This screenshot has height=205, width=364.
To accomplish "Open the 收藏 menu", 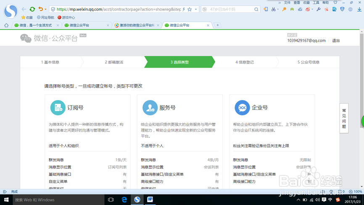I will 306,3.
